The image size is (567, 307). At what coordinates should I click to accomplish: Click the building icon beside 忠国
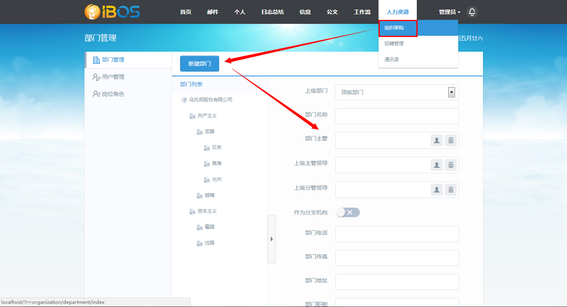(200, 132)
